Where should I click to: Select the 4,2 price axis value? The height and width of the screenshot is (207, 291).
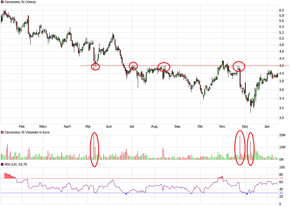coord(281,65)
